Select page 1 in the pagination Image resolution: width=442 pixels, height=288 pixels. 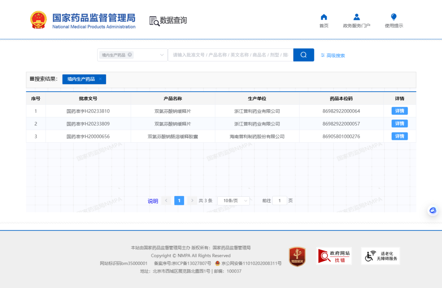(x=179, y=200)
